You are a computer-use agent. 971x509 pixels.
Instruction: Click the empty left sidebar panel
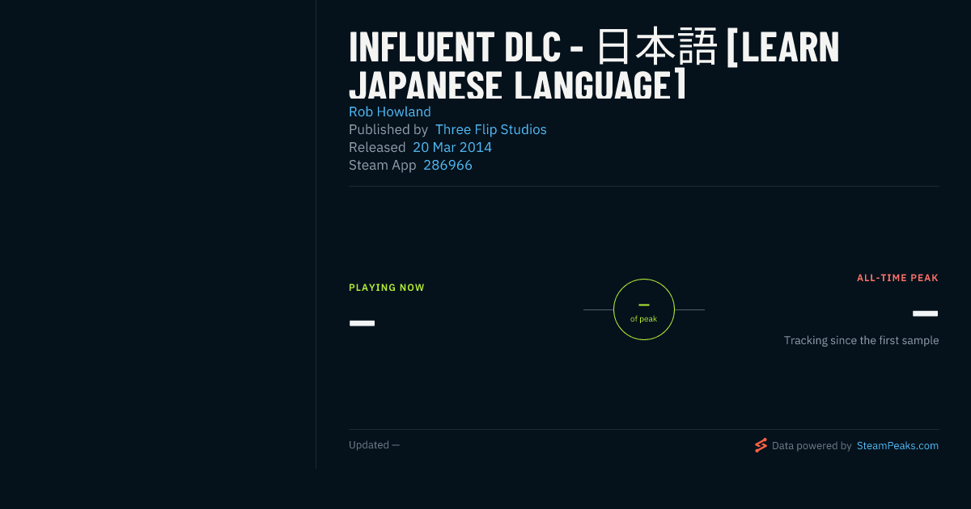158,234
